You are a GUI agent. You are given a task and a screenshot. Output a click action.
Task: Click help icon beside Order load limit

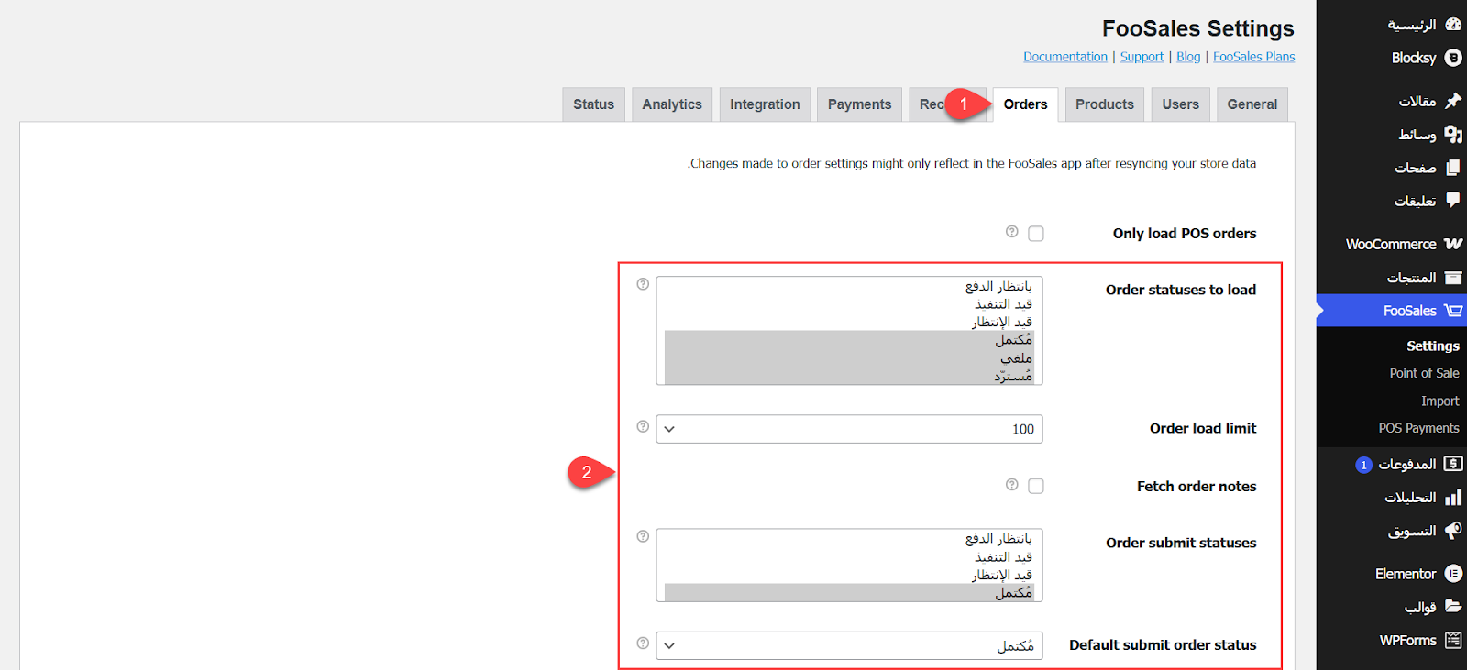[x=643, y=426]
